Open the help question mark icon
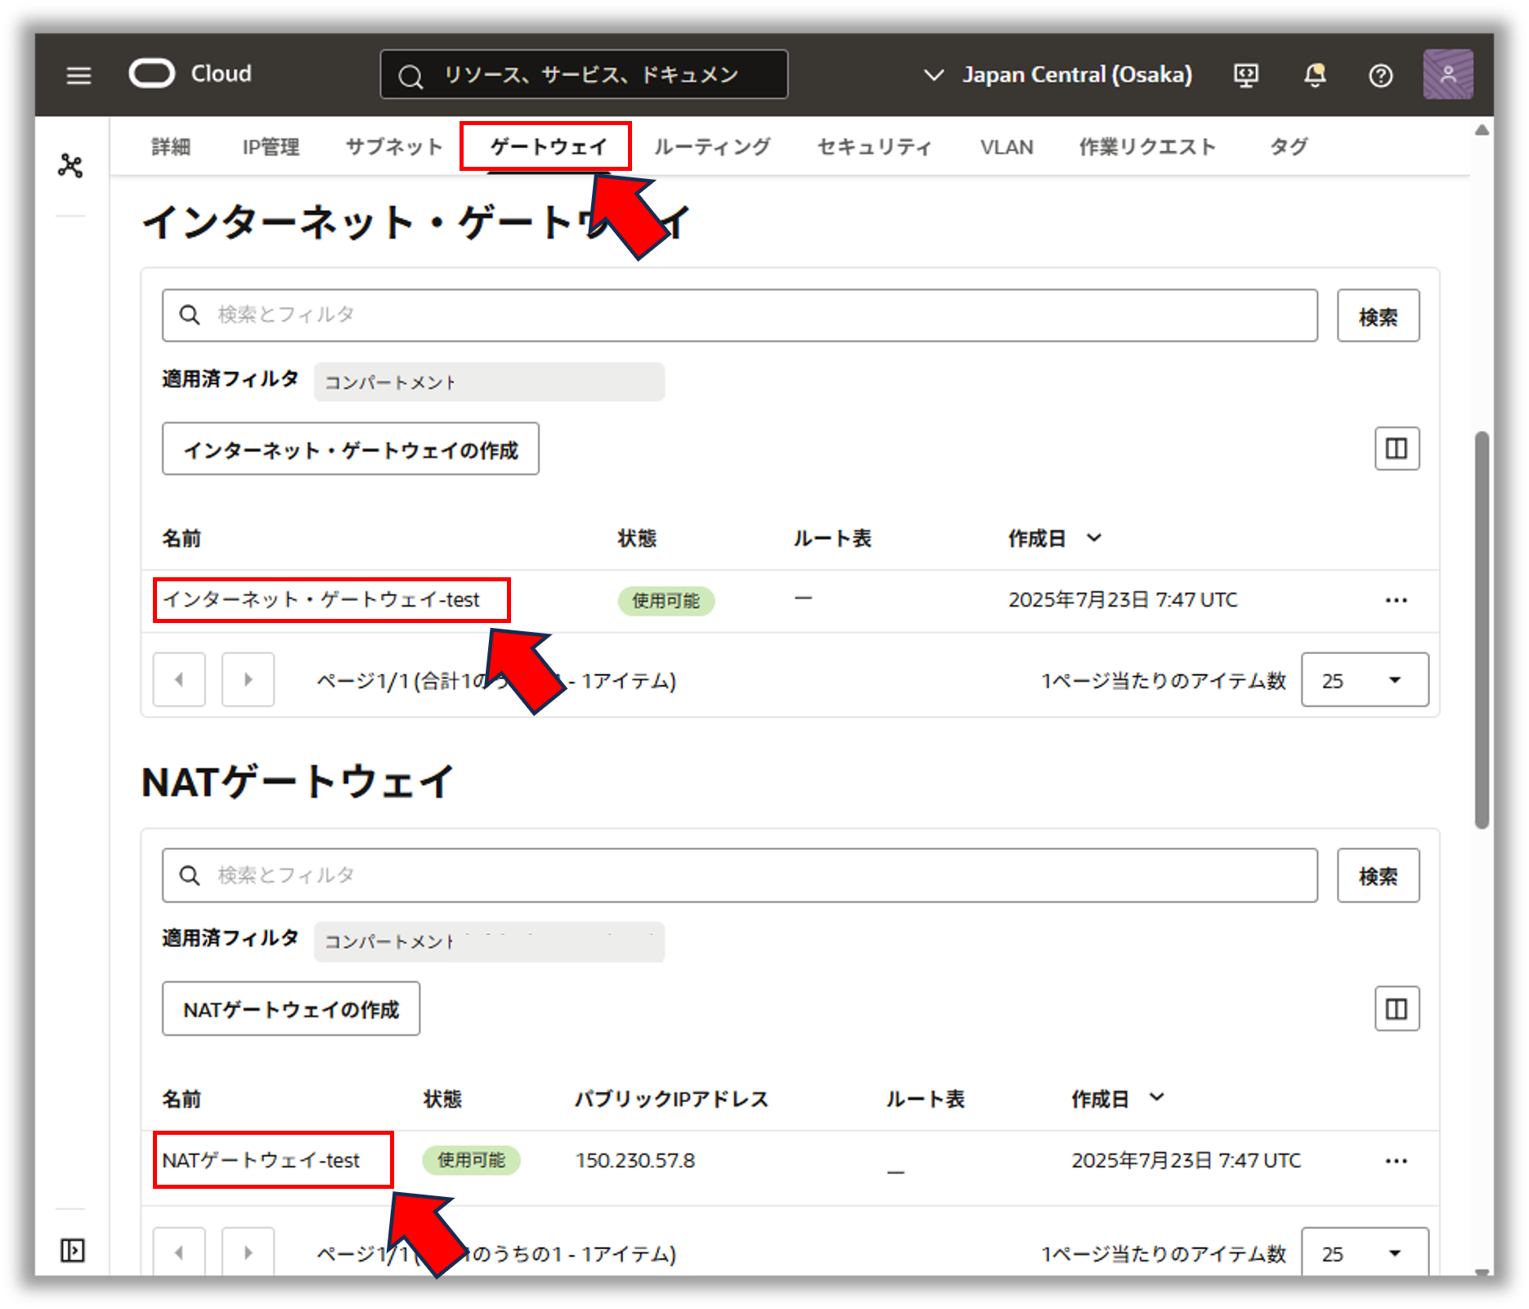 click(1380, 75)
